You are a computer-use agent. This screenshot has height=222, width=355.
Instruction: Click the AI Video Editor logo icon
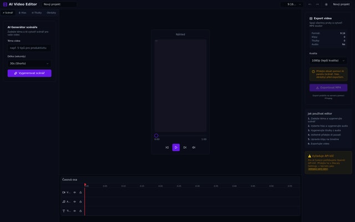[x=5, y=4]
